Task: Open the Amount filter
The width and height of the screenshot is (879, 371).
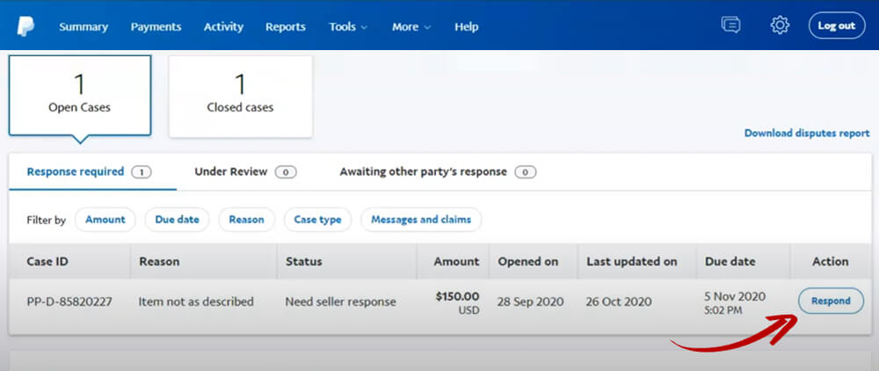Action: click(x=105, y=220)
